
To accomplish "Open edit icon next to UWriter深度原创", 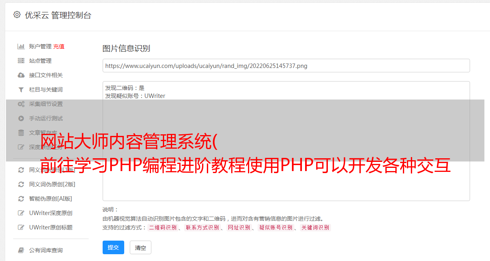I will point(21,213).
